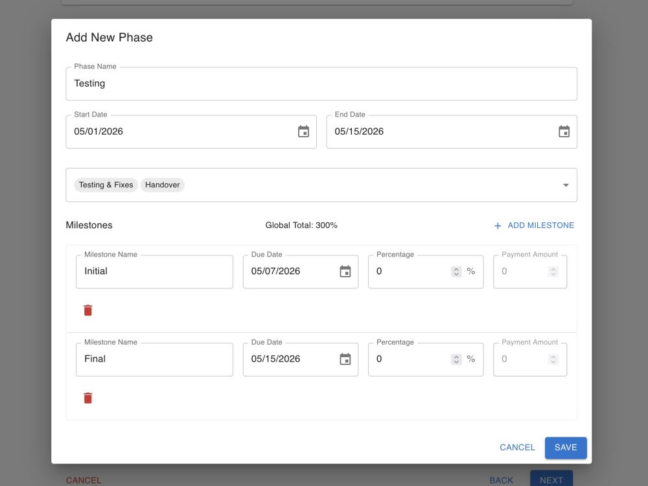Click the Percentage stepper for Initial milestone

pos(456,272)
